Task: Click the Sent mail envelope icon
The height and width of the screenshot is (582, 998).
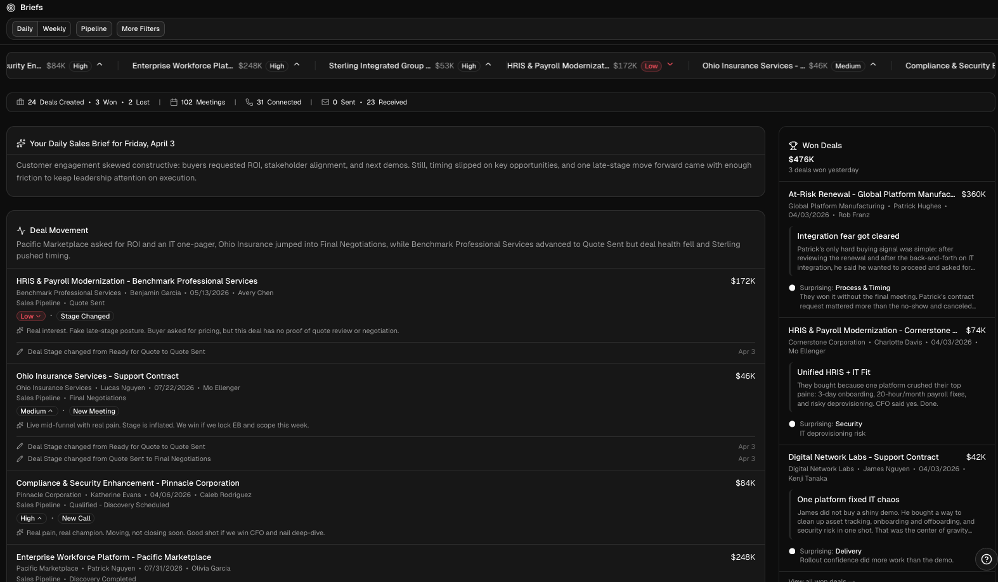Action: [x=325, y=102]
